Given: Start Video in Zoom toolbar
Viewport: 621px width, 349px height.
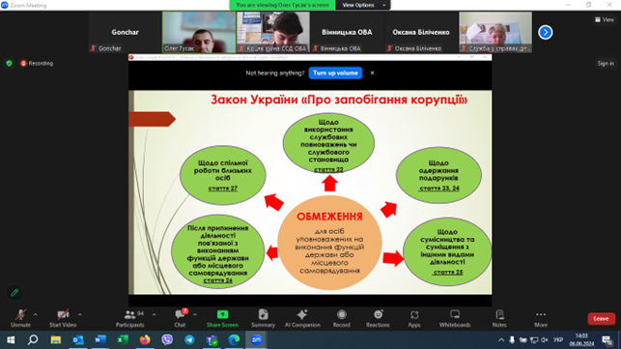Looking at the screenshot, I should 63,318.
